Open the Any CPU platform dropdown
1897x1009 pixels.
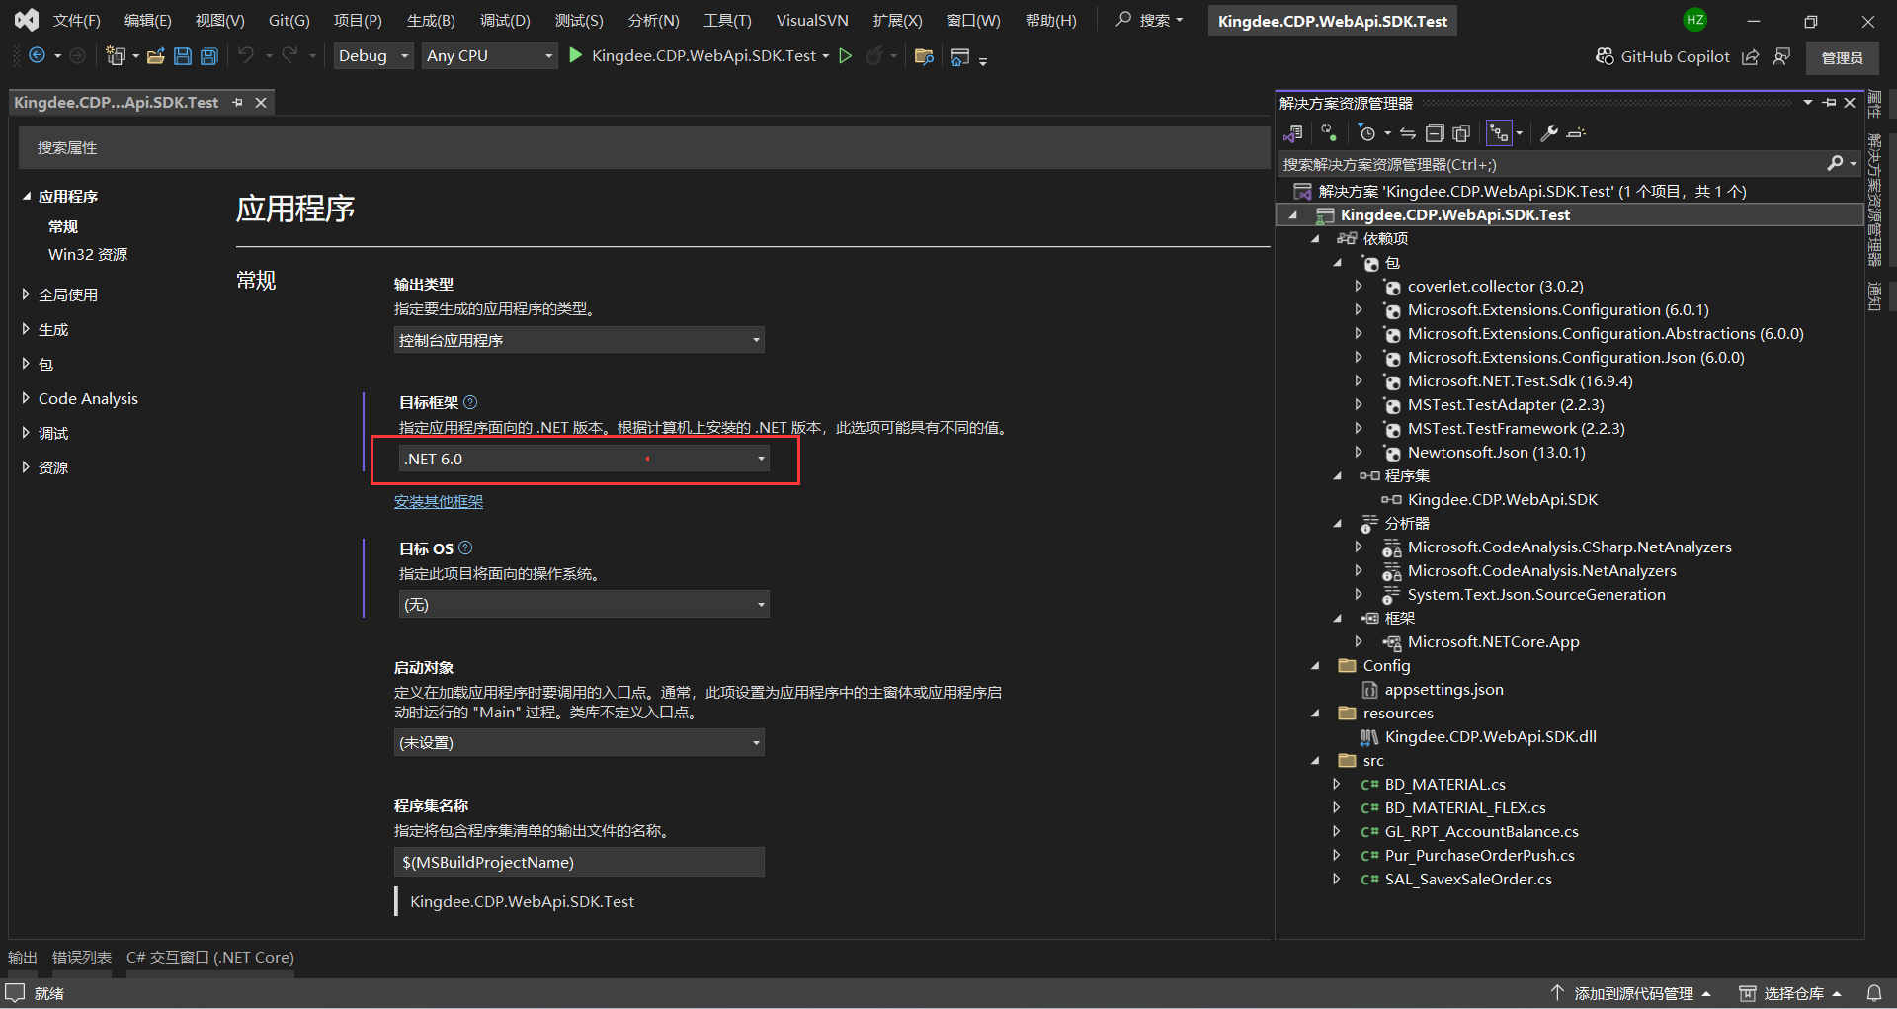(x=489, y=56)
